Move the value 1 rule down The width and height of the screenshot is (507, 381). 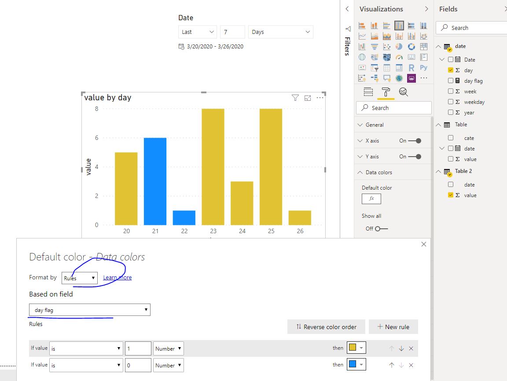click(401, 348)
